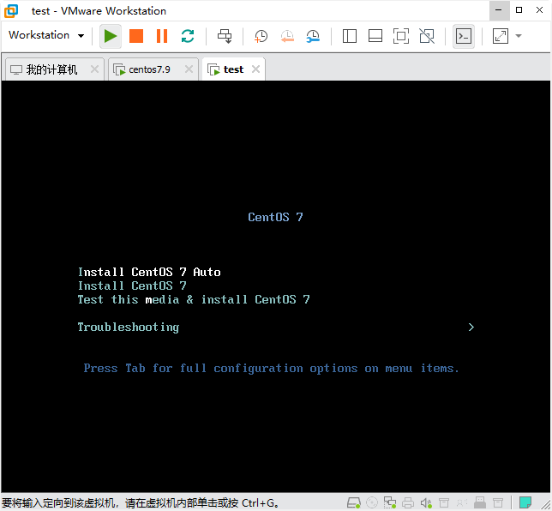Click the arrow beside Troubleshooting
This screenshot has height=511, width=552.
click(x=471, y=328)
